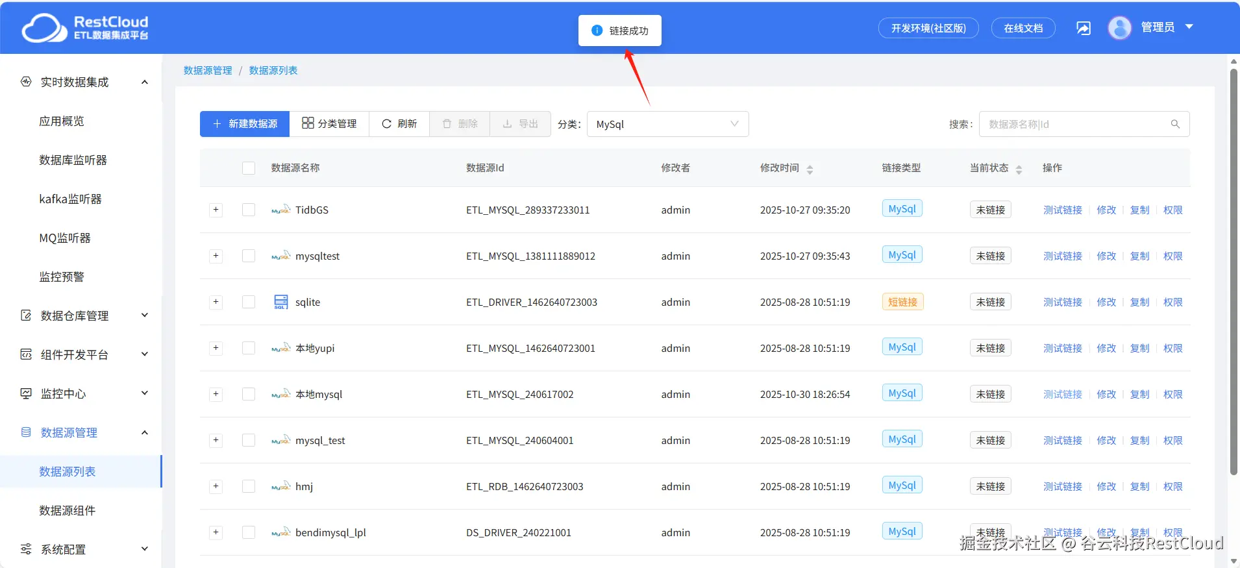1240x568 pixels.
Task: Click the SQL icon beside sqlite
Action: pos(280,302)
